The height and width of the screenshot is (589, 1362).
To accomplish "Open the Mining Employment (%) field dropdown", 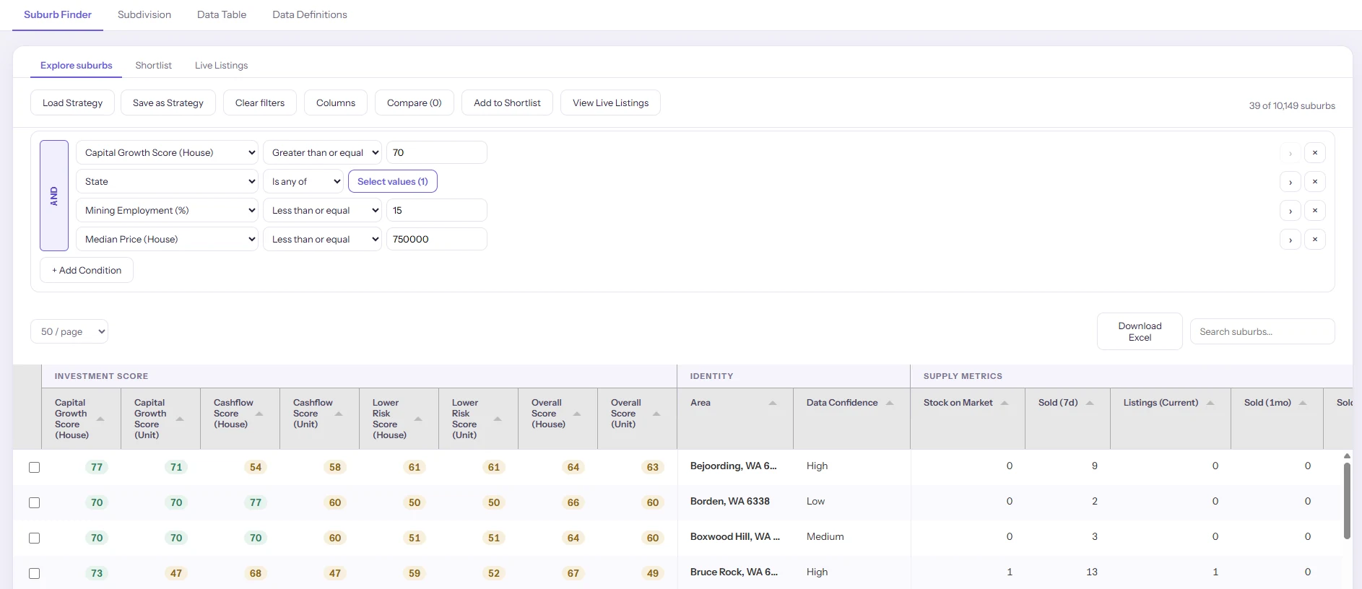I will coord(167,211).
